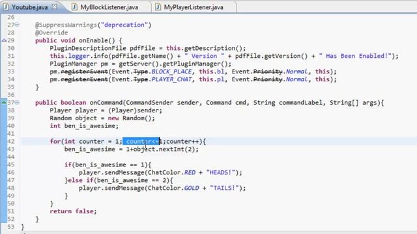Click "ben_is_awesime" declaration on line 40
This screenshot has height=234, width=417.
click(x=90, y=126)
